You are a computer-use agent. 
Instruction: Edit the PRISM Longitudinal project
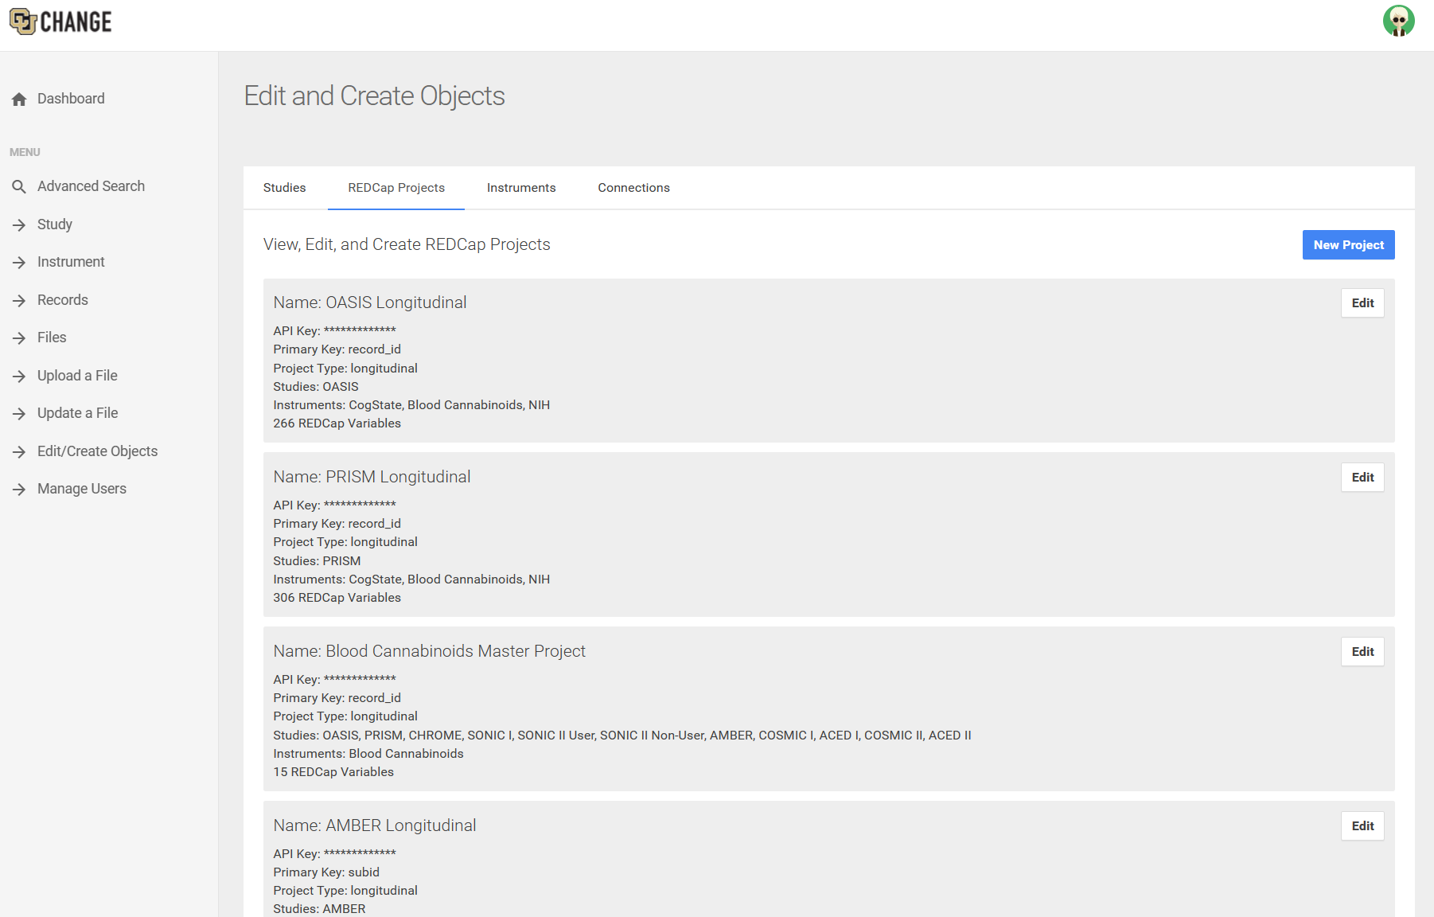tap(1362, 478)
